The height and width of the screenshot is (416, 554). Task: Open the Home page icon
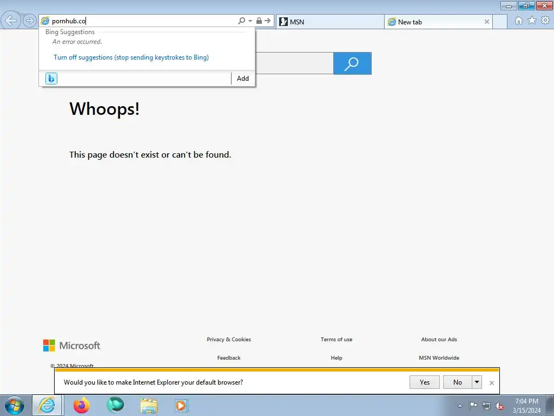519,21
